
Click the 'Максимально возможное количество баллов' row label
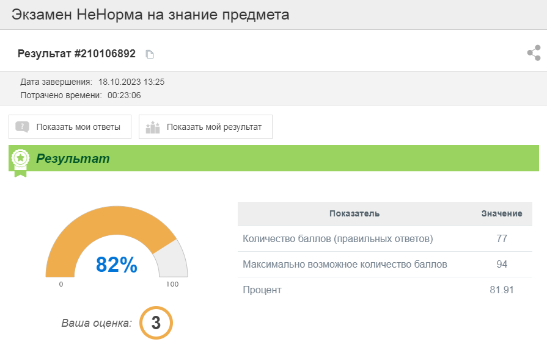point(345,265)
